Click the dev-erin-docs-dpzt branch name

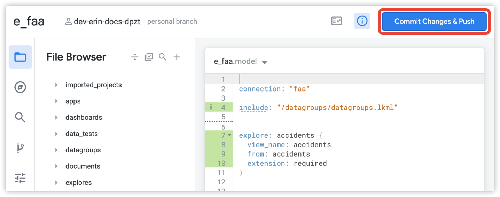[x=107, y=22]
